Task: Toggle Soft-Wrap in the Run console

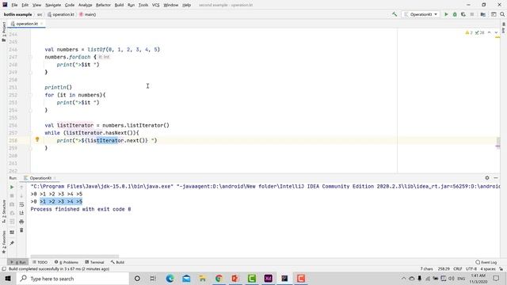Action: tap(21, 204)
